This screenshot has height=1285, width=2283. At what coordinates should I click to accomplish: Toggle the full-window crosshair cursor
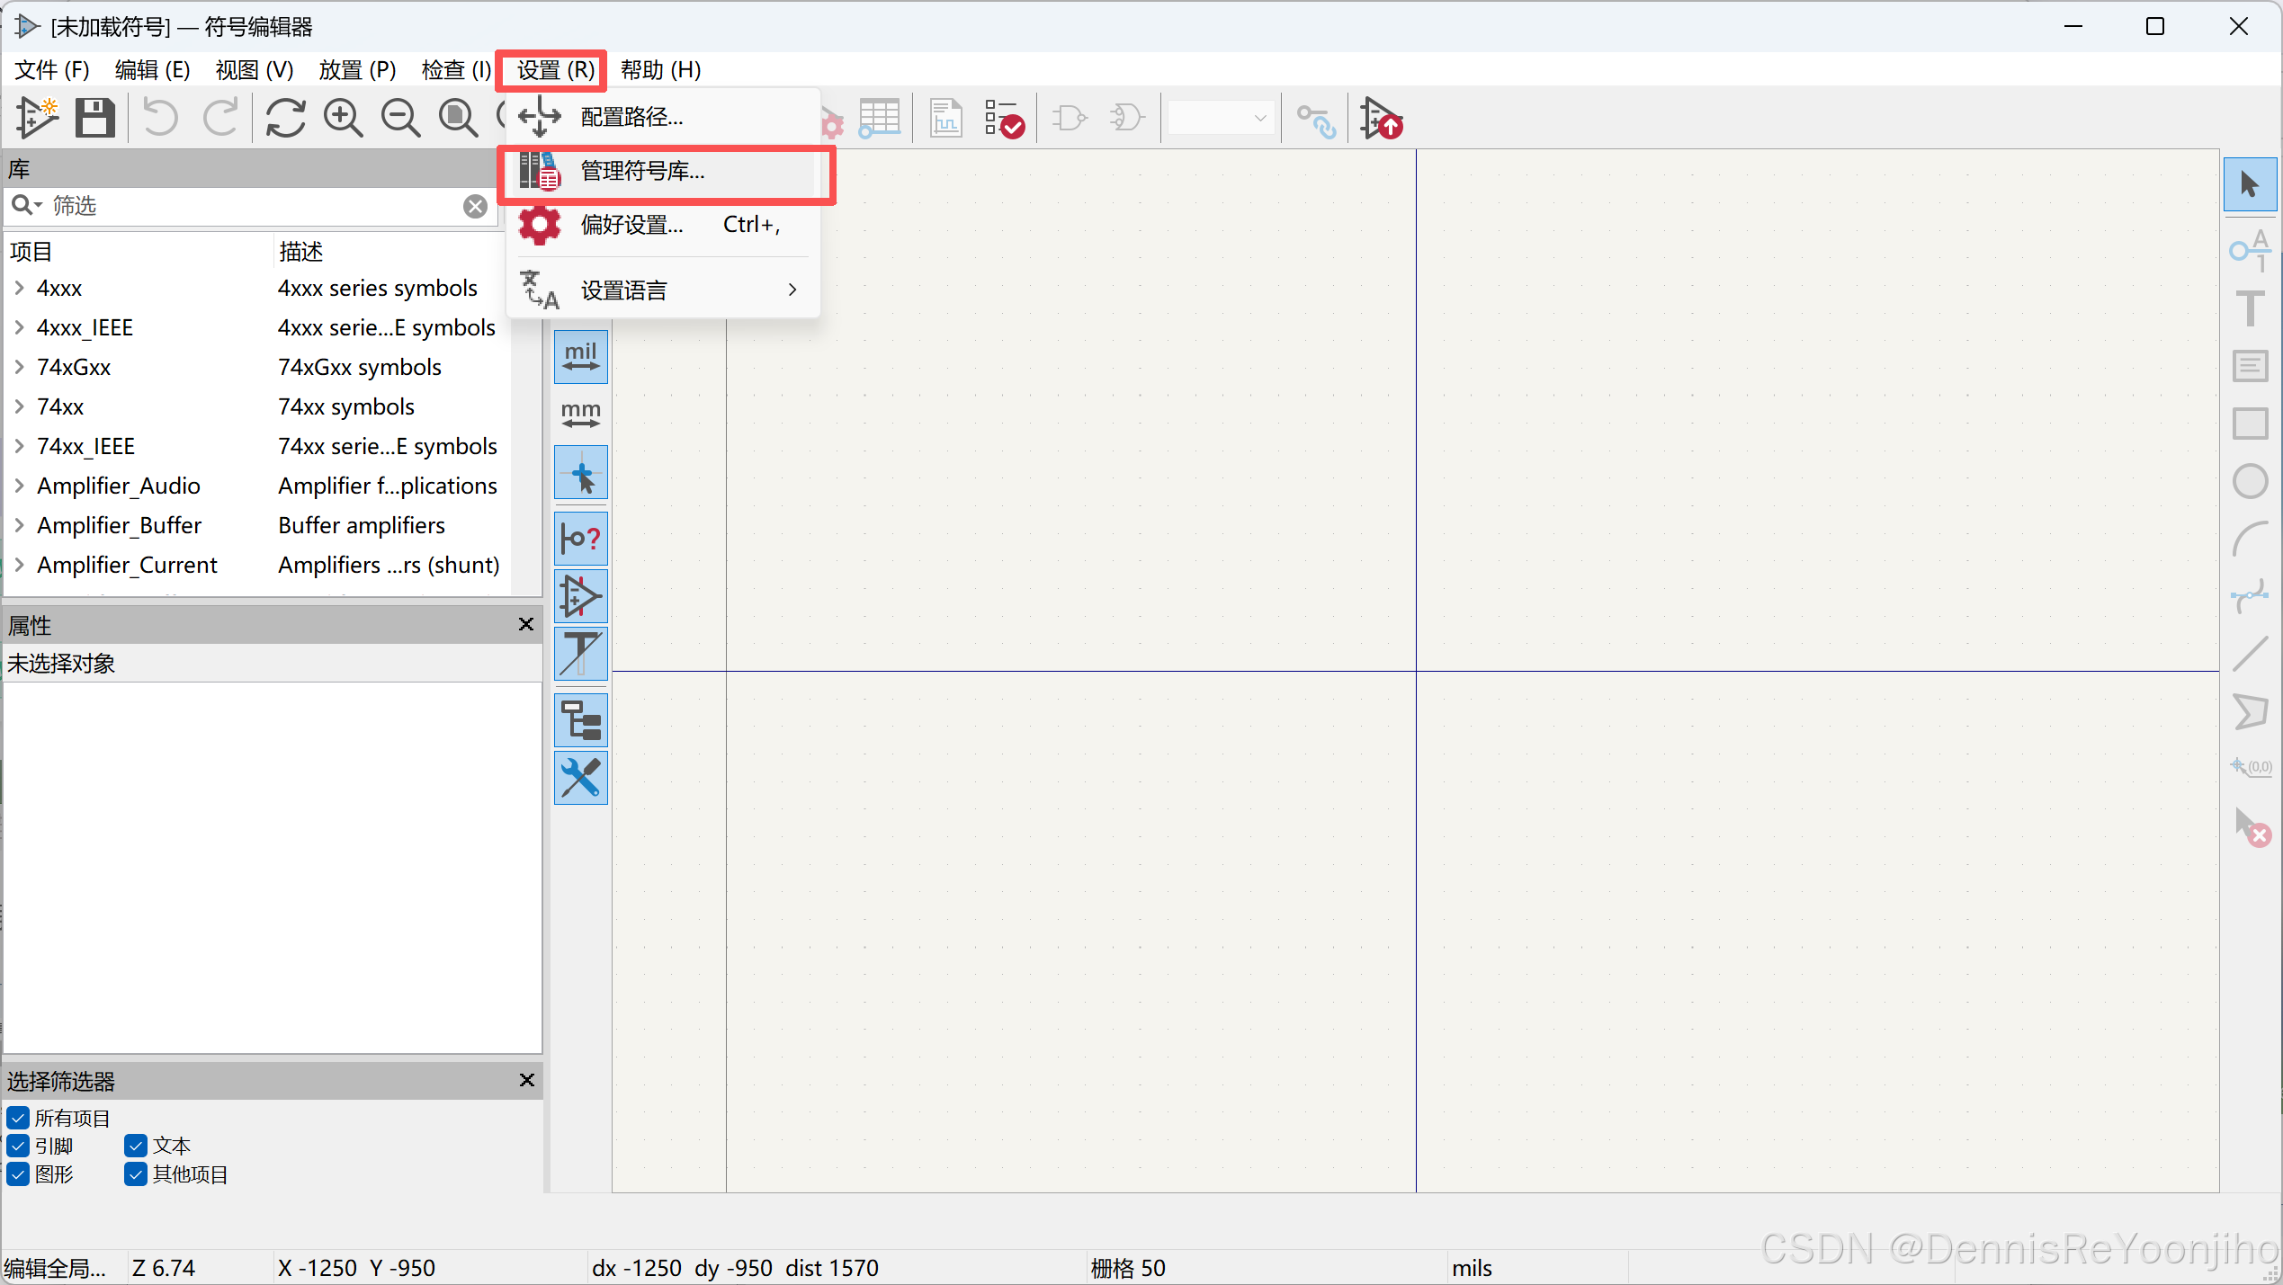pos(581,472)
